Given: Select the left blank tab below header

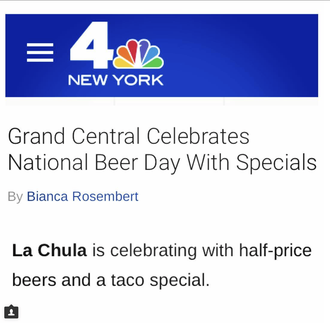Looking at the screenshot, I should click(60, 101).
